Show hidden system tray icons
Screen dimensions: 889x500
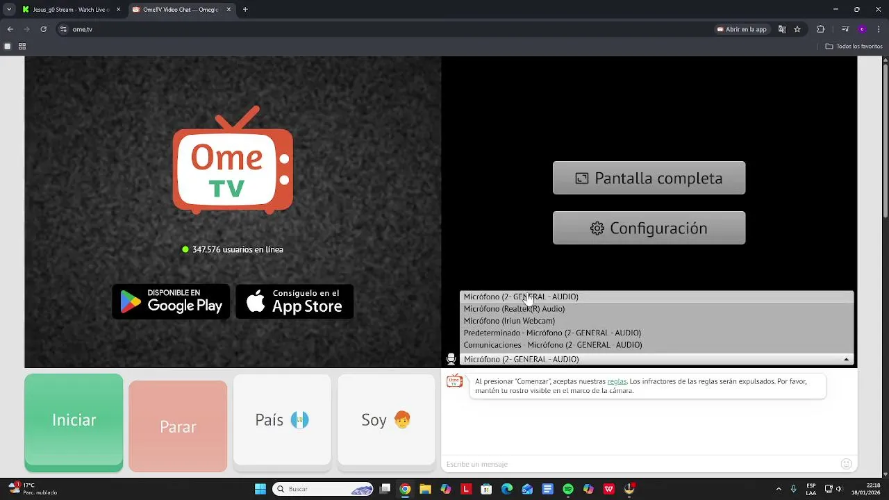(779, 489)
